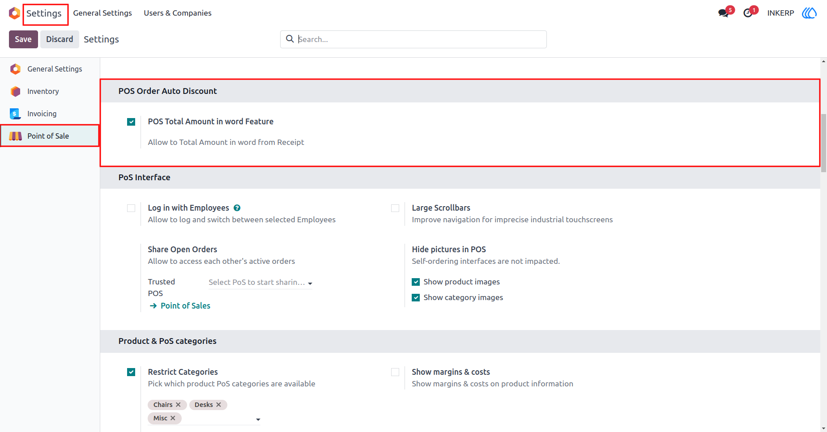Open the Users & Companies menu

click(178, 13)
